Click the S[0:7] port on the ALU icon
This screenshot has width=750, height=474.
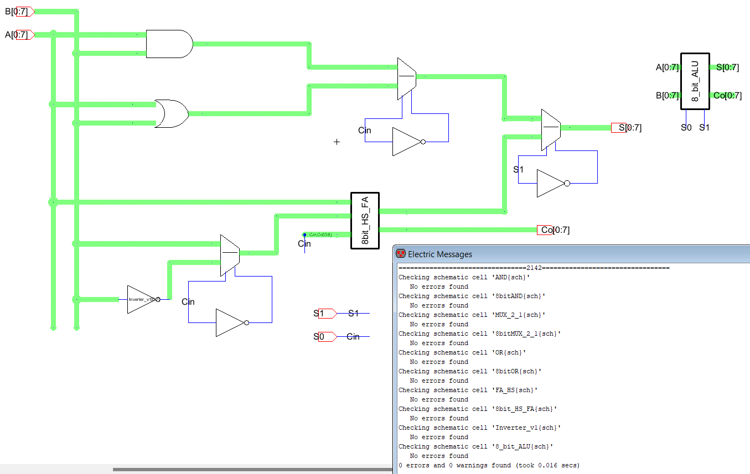pos(727,67)
